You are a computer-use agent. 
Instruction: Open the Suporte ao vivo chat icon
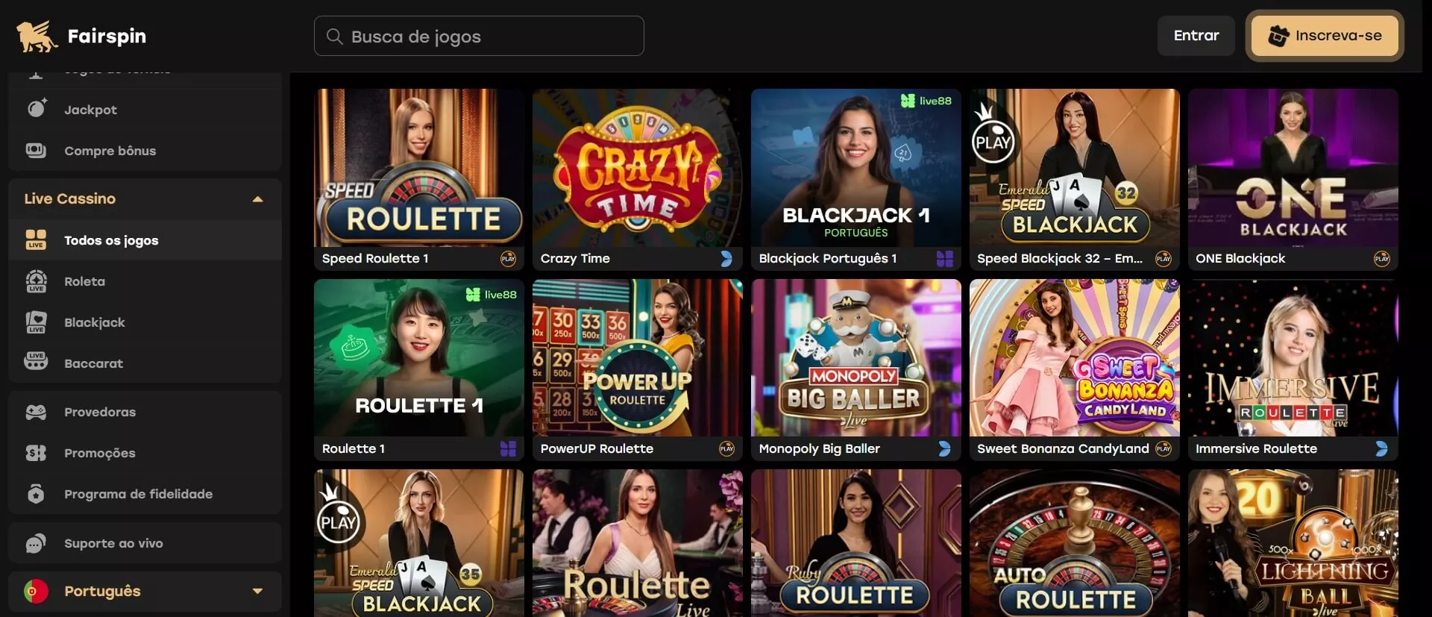click(36, 543)
